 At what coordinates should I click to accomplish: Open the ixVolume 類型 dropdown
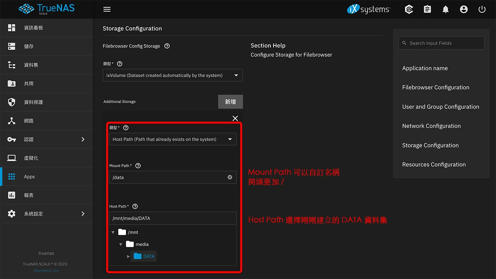(x=172, y=75)
